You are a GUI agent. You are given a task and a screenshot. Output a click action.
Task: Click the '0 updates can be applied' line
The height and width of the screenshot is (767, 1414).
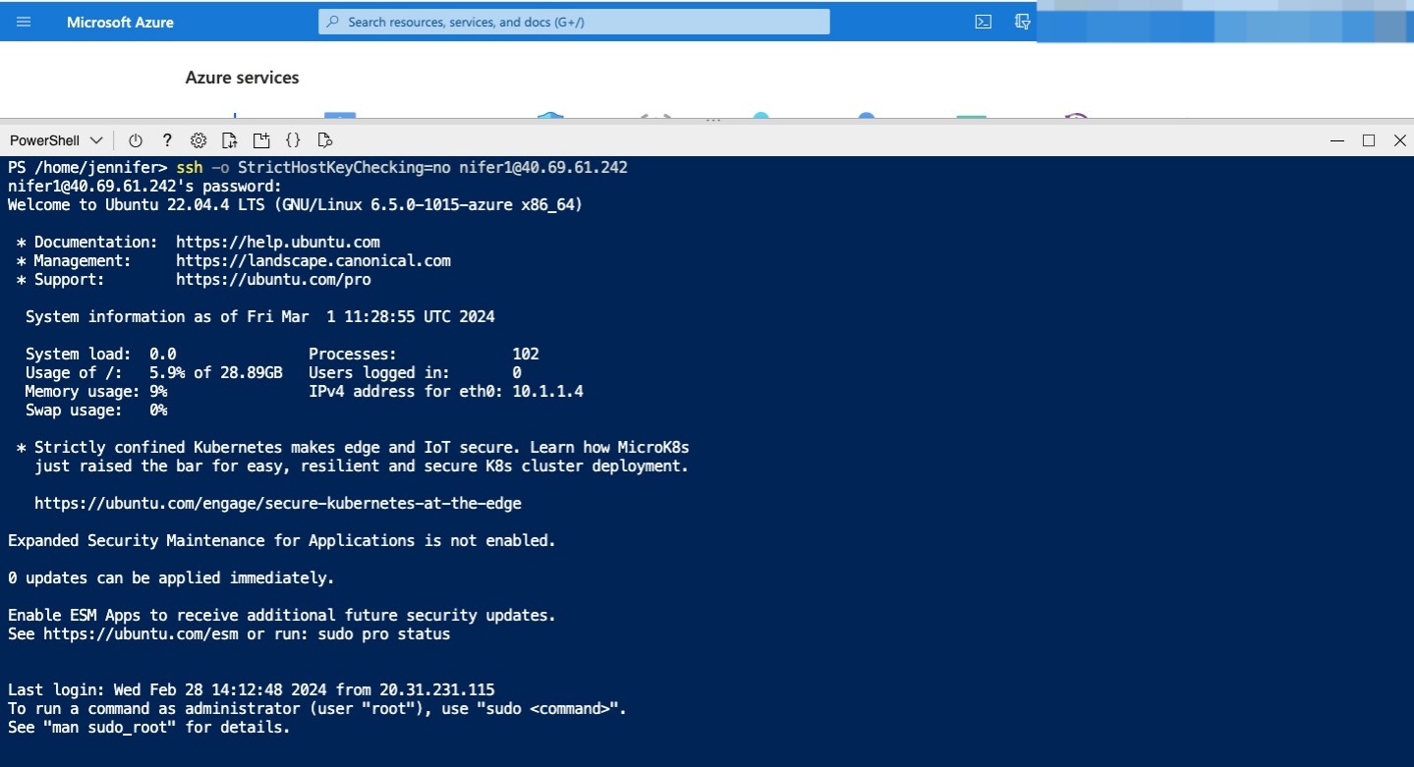click(x=171, y=577)
